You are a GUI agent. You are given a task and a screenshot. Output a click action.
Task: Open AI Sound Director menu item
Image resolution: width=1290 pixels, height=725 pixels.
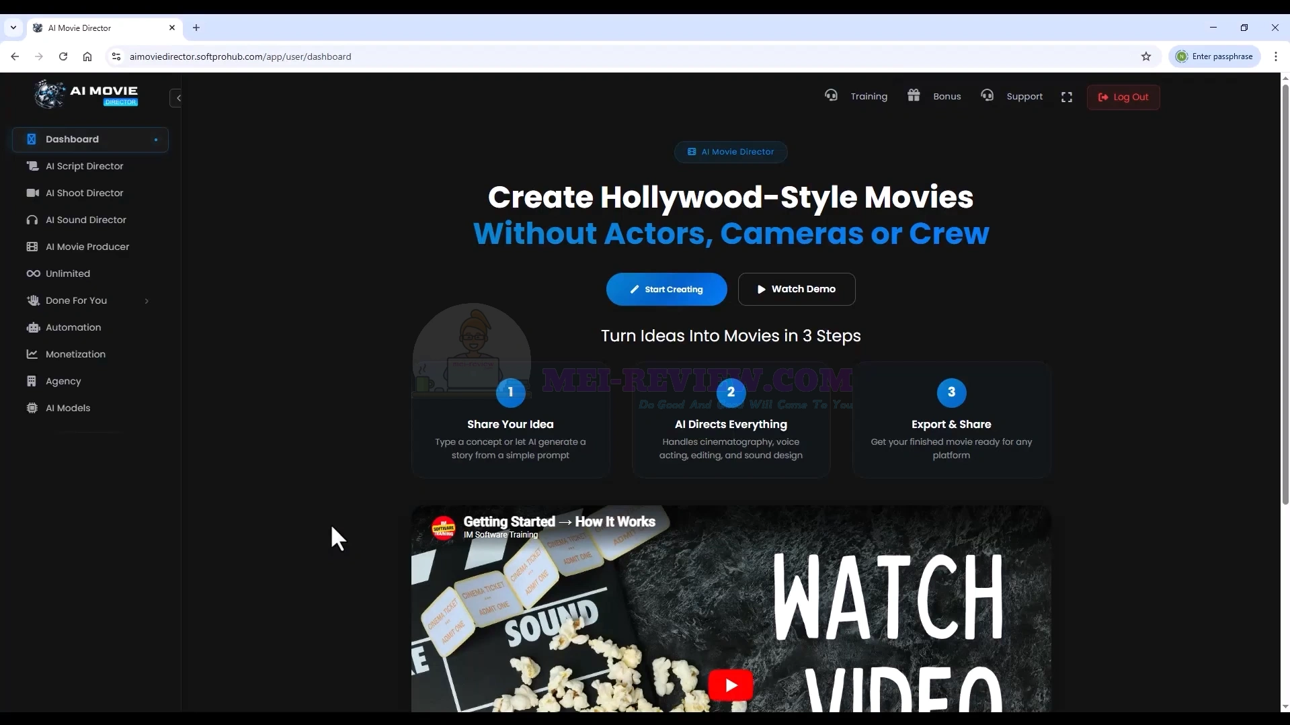pyautogui.click(x=90, y=220)
